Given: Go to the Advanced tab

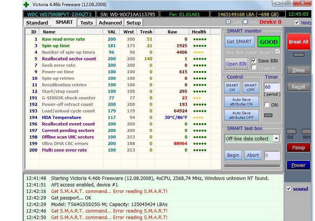Looking at the screenshot, I should coord(110,23).
